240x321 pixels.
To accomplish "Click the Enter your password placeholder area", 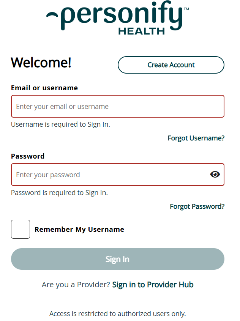I will click(x=48, y=175).
